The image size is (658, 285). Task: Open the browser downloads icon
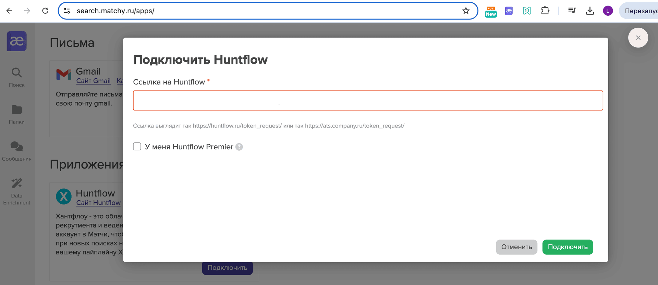pyautogui.click(x=590, y=11)
